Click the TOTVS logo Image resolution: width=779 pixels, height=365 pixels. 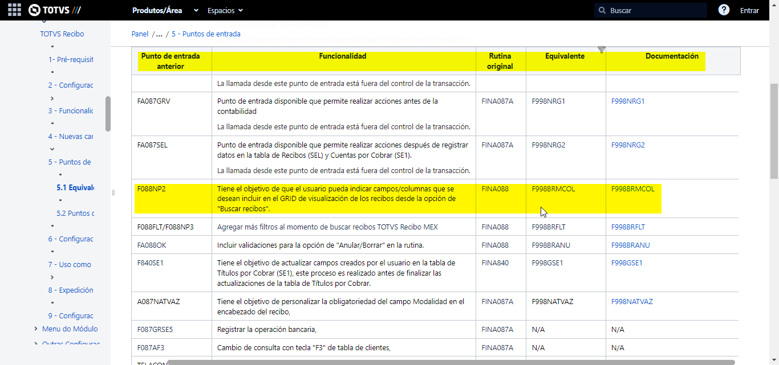[x=55, y=10]
